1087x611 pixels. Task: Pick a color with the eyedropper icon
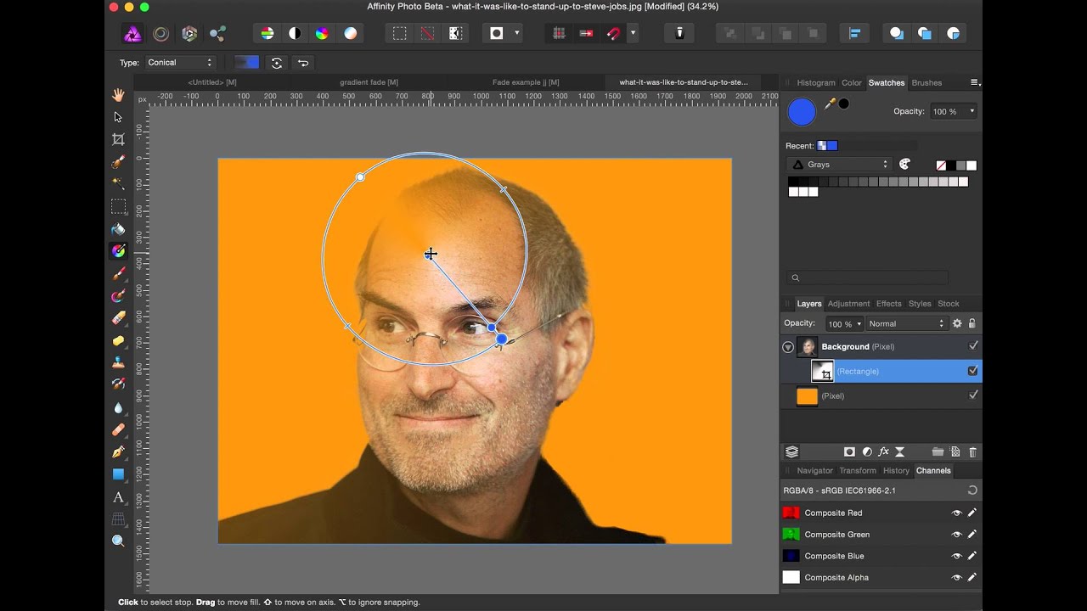(830, 104)
